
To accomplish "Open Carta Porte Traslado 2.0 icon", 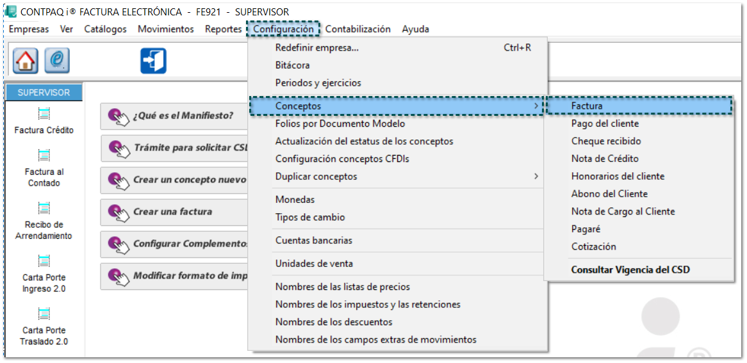I will pos(44,314).
